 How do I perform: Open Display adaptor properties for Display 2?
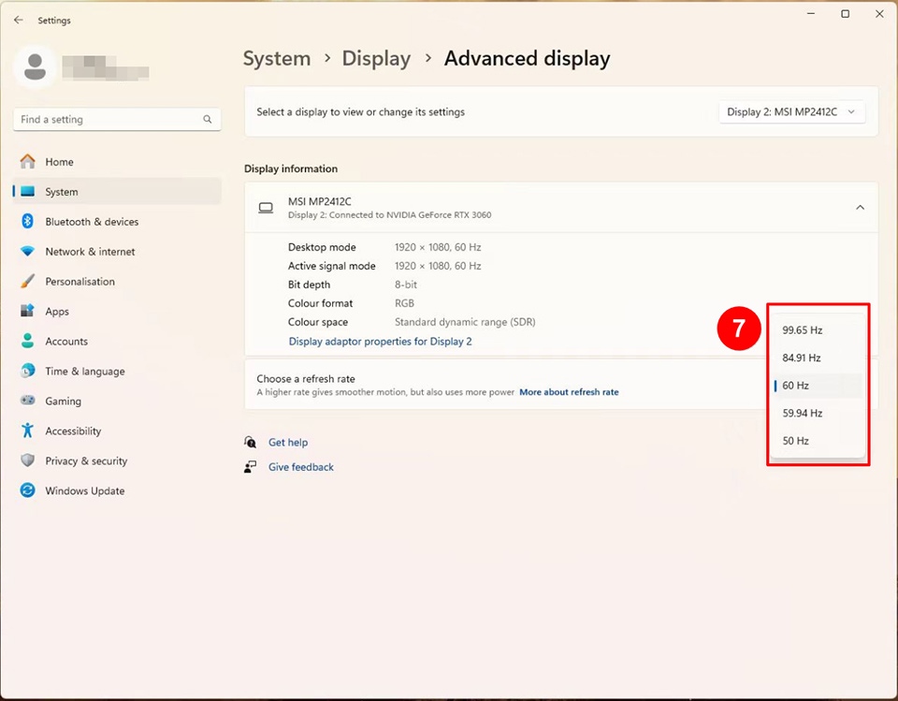point(381,341)
